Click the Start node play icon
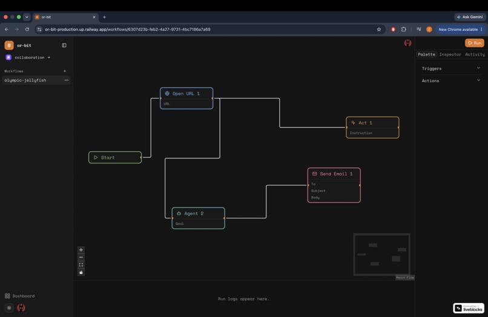This screenshot has width=488, height=317. (96, 157)
